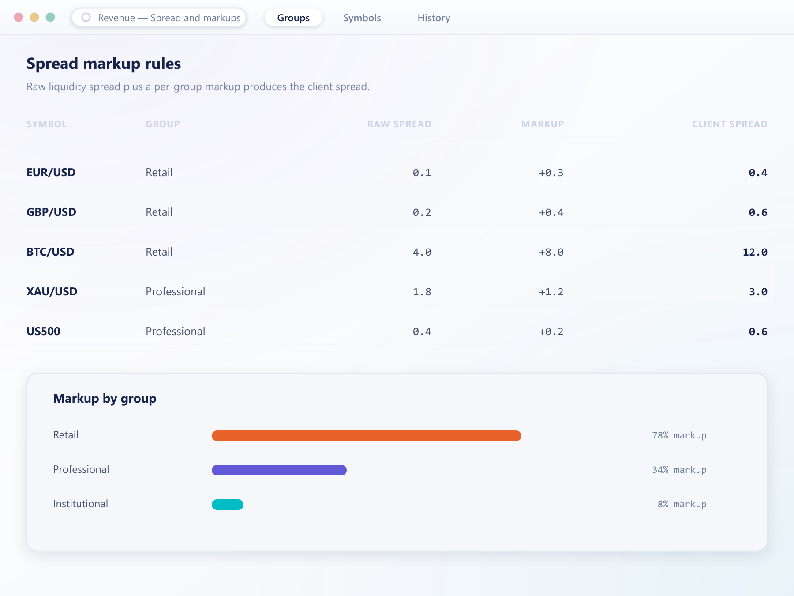Click the purple Professional markup bar
The image size is (794, 596).
click(279, 470)
